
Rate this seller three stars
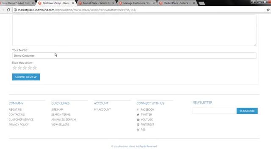click(25, 68)
